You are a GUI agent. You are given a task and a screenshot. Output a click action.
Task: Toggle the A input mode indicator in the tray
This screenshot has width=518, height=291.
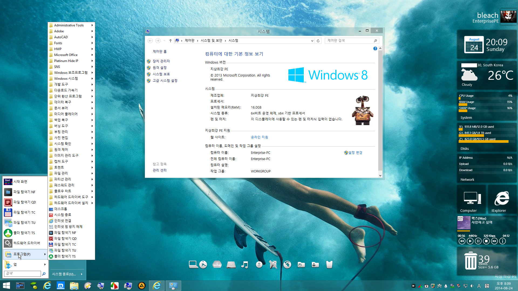[x=479, y=286]
